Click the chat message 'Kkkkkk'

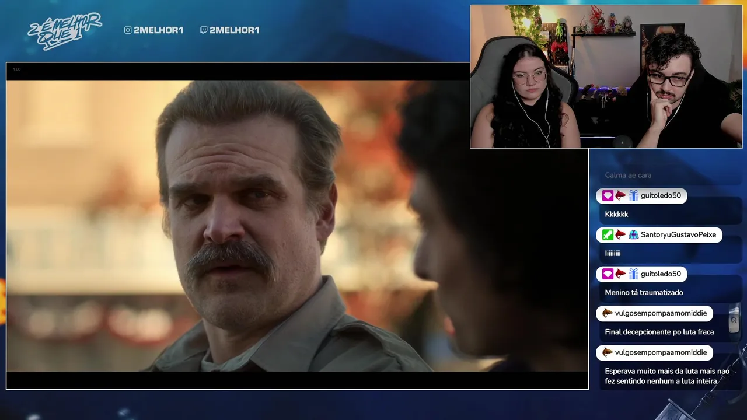pos(616,215)
